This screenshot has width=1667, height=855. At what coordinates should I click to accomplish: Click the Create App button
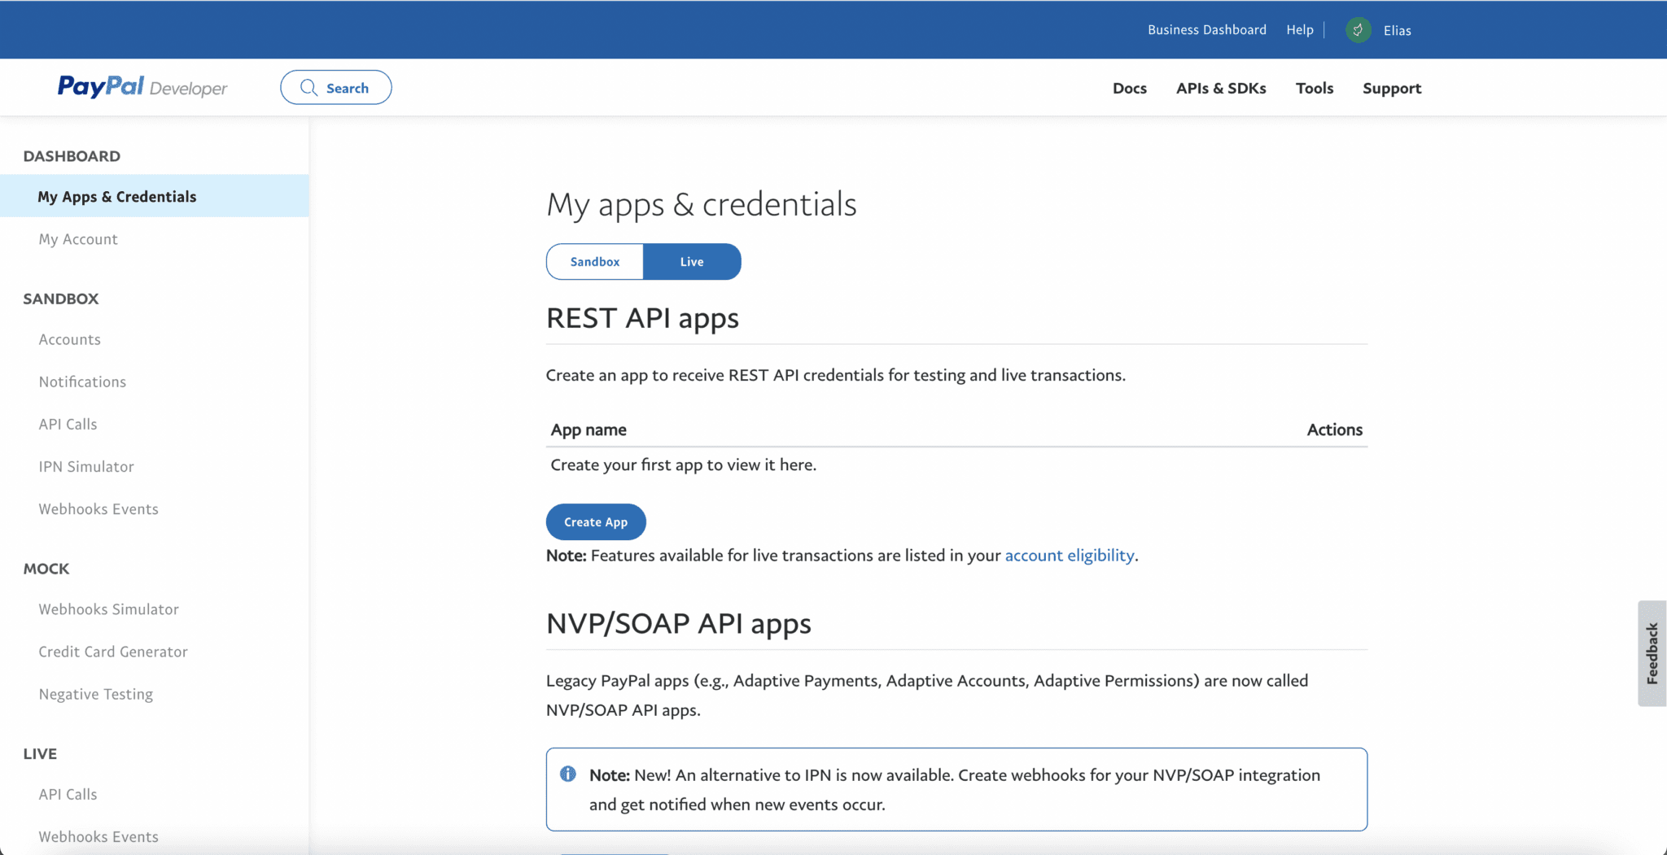coord(596,522)
